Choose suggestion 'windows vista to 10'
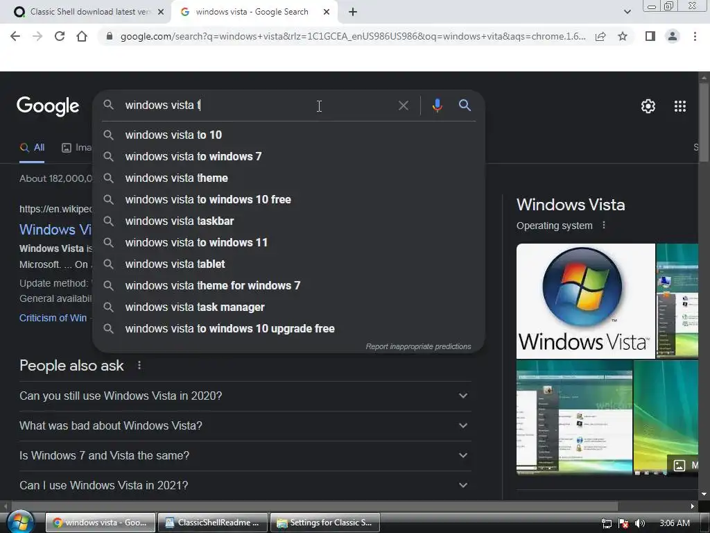 [x=288, y=135]
